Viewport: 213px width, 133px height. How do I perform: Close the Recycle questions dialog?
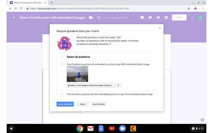click(160, 28)
